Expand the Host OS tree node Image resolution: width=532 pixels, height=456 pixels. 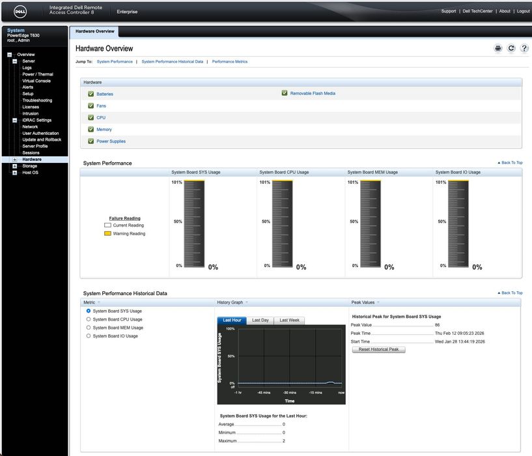(x=14, y=173)
